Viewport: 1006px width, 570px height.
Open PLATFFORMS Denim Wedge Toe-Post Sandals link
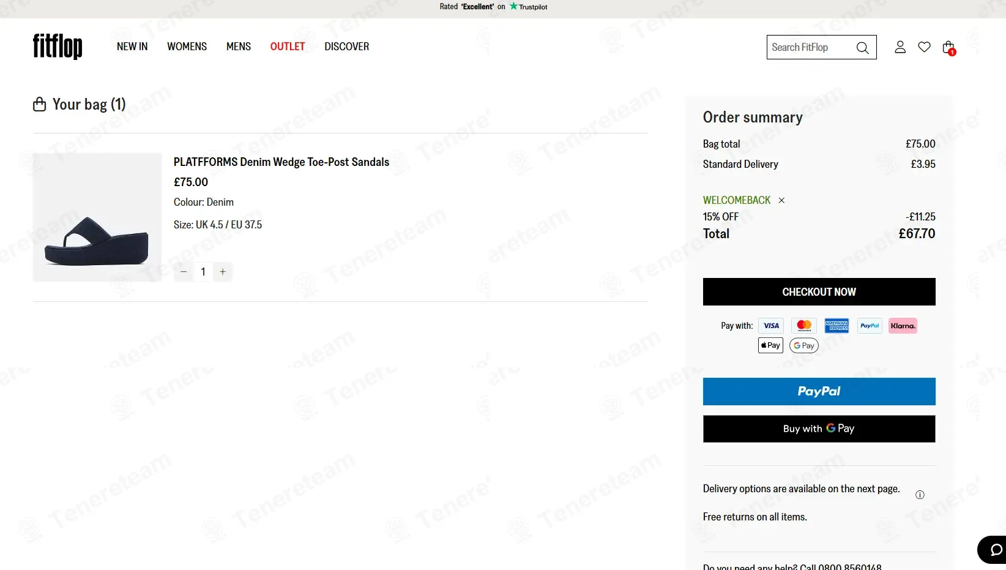281,162
